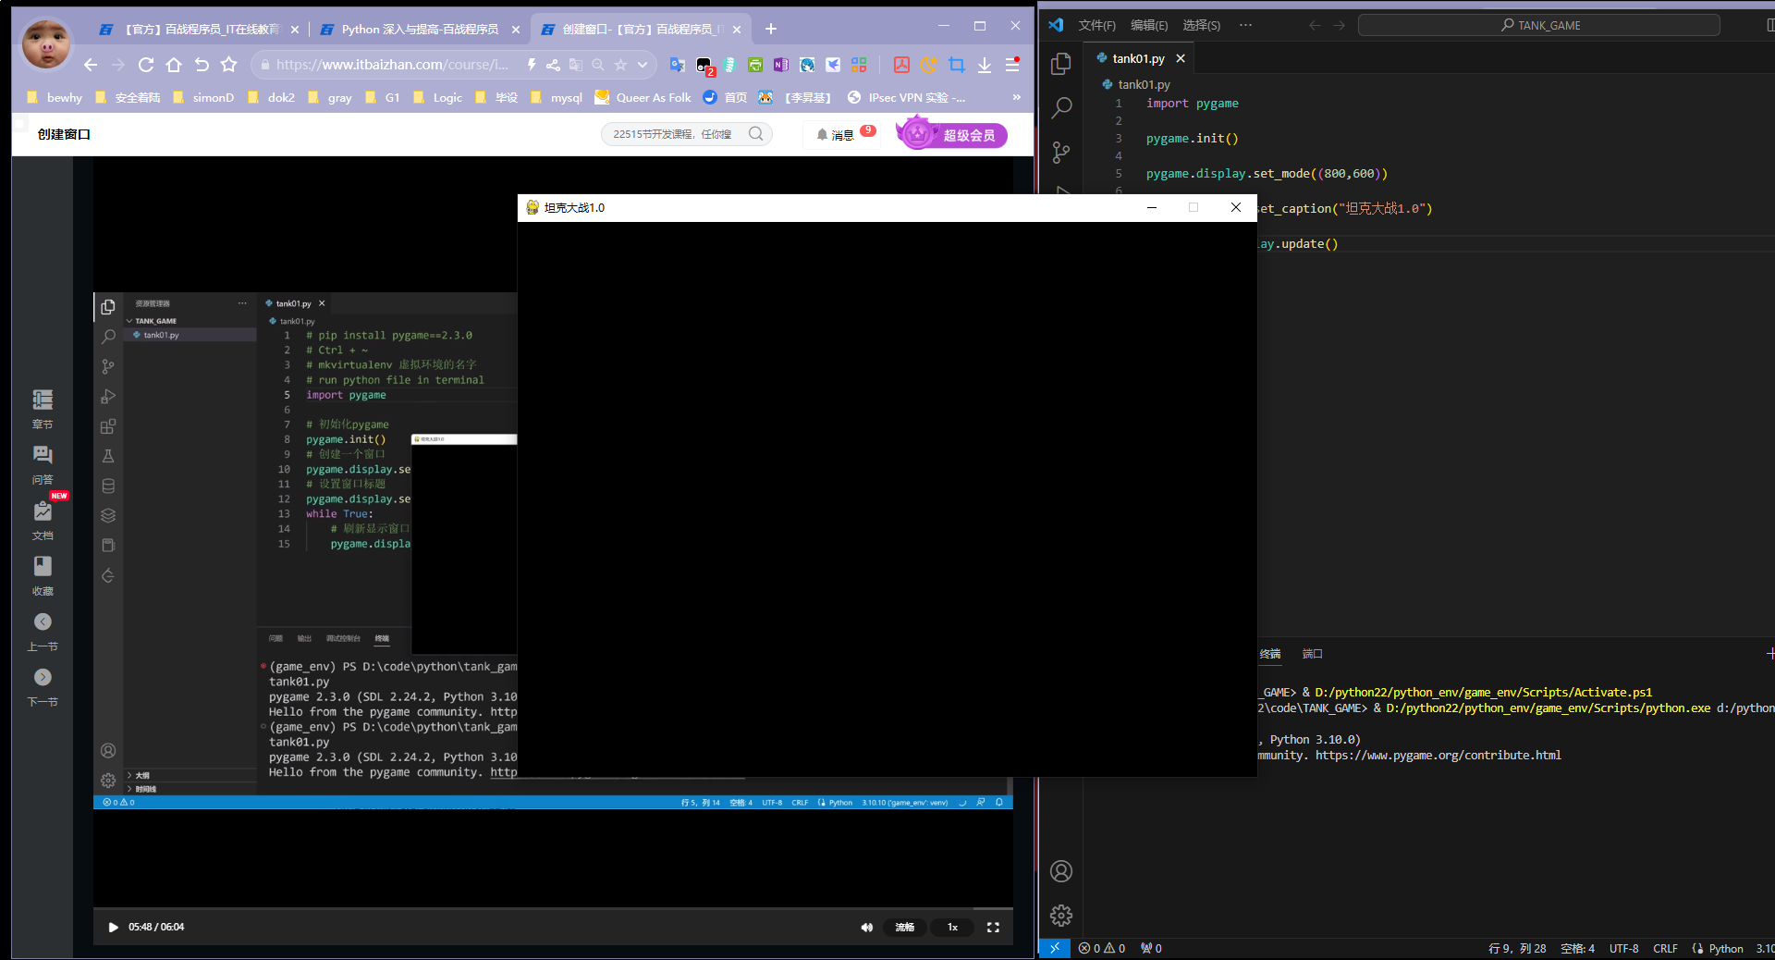1775x960 pixels.
Task: Open the 问答 Q&A sidebar icon
Action: tap(43, 464)
